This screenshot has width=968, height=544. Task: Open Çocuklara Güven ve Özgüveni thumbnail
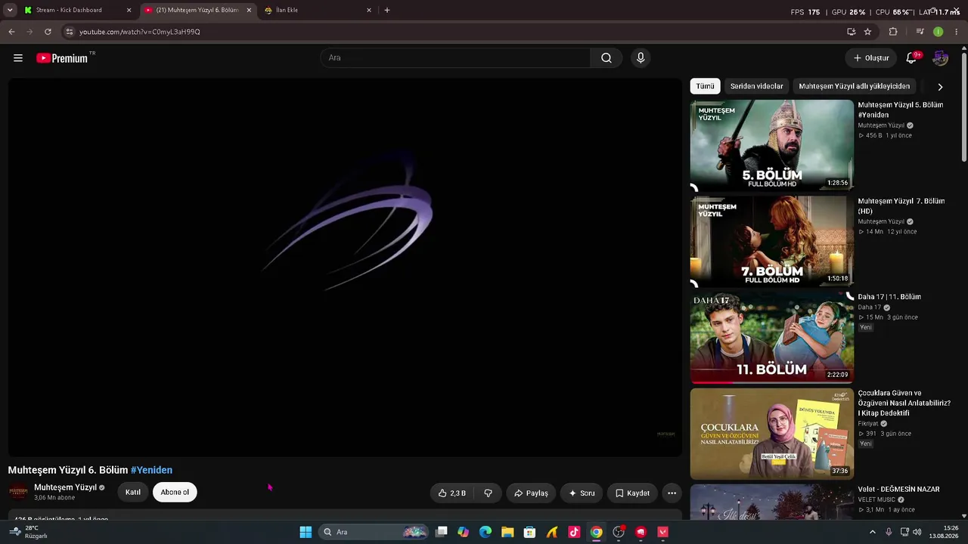(772, 434)
